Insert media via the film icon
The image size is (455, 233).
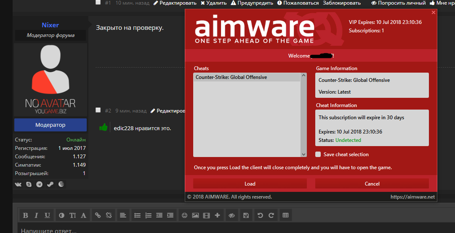coord(206,215)
